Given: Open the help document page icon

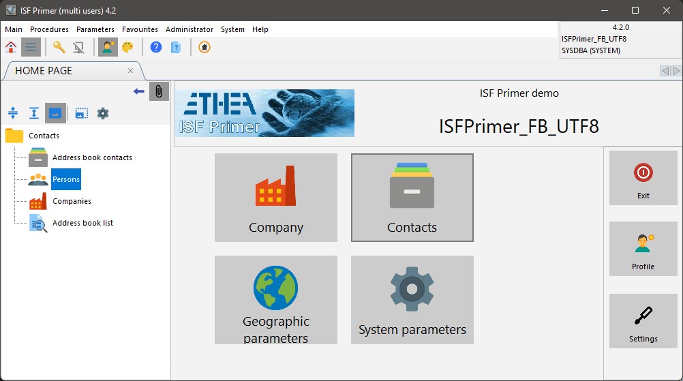Looking at the screenshot, I should [x=176, y=47].
